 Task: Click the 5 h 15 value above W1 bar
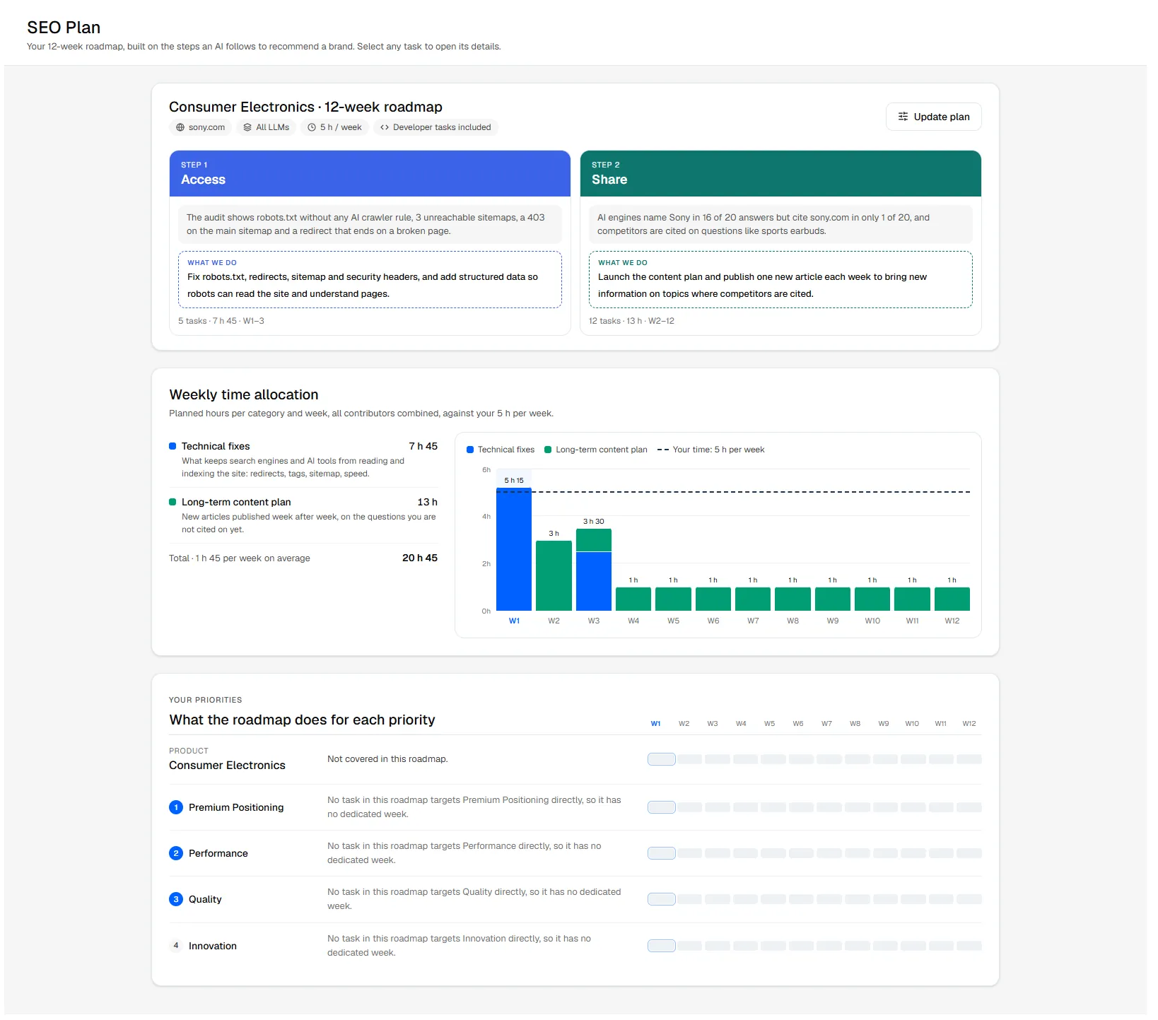(x=514, y=481)
